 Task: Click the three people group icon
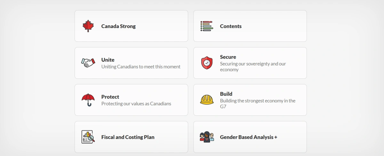(x=207, y=137)
